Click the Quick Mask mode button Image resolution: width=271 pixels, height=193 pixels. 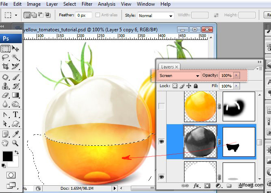pos(11,175)
